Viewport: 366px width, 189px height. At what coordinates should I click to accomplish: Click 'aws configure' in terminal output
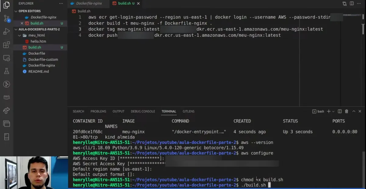[257, 153]
